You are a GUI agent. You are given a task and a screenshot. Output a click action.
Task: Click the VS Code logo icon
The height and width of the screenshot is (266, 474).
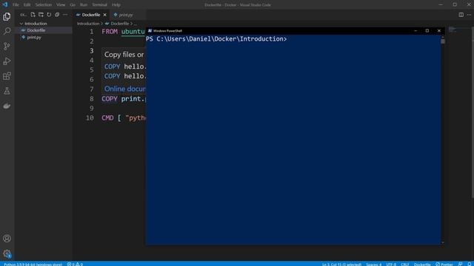click(x=5, y=4)
